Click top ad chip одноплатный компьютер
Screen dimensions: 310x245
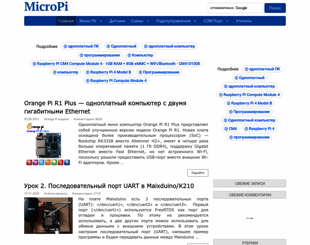pos(169,46)
